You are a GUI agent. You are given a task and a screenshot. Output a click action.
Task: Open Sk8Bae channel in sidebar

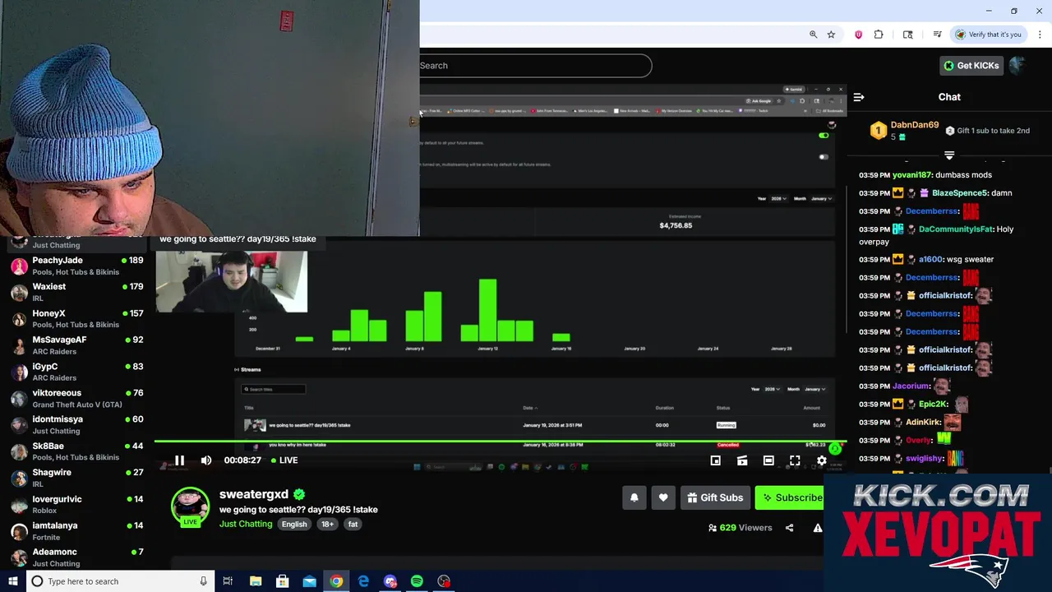coord(78,451)
